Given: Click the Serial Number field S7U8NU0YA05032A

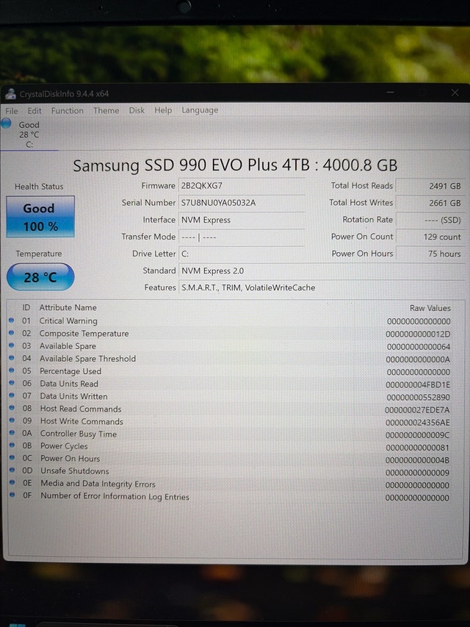Looking at the screenshot, I should tap(242, 203).
